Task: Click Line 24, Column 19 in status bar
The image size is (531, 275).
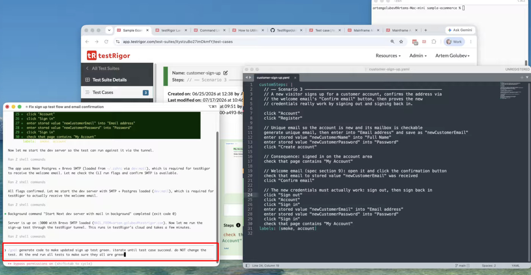Action: pos(266,266)
